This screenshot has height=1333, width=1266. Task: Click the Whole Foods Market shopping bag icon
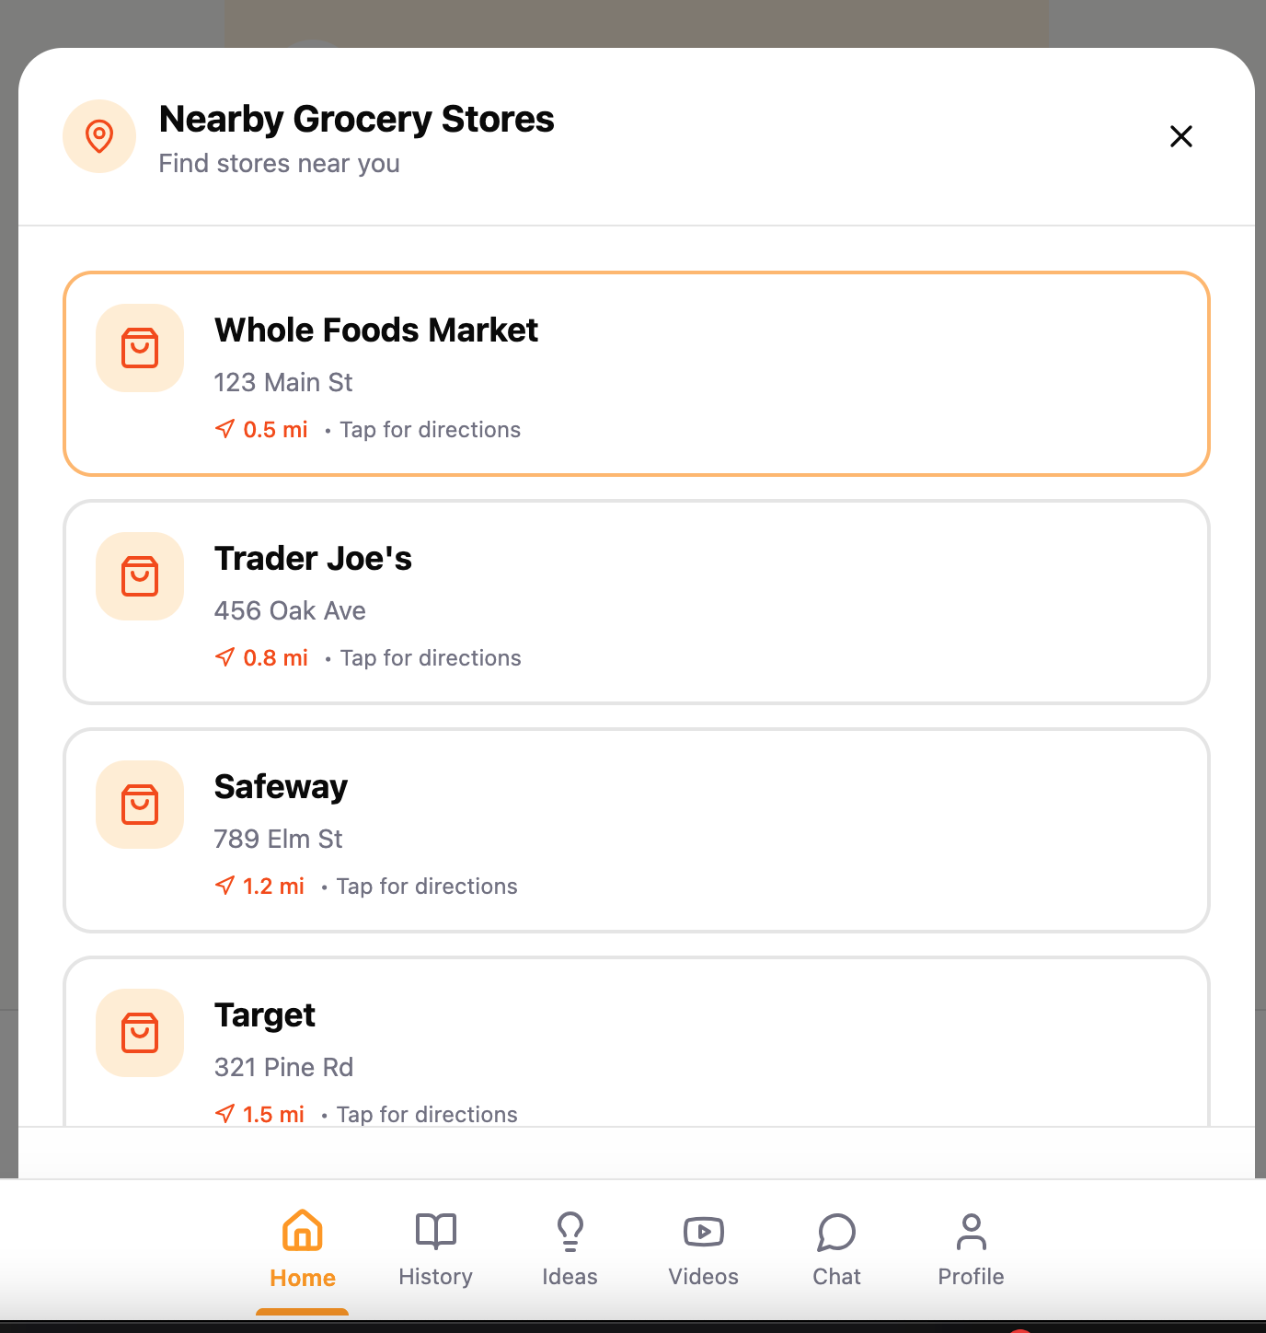coord(140,348)
